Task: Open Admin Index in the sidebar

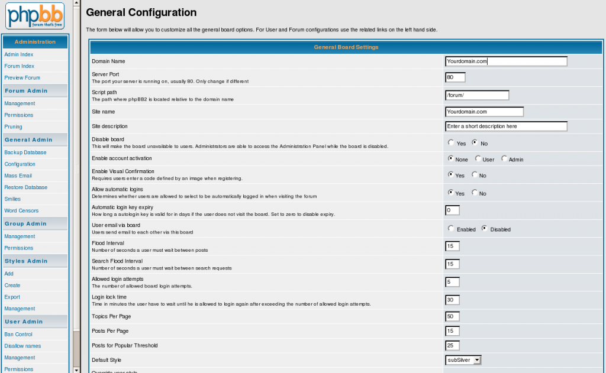Action: pos(19,54)
